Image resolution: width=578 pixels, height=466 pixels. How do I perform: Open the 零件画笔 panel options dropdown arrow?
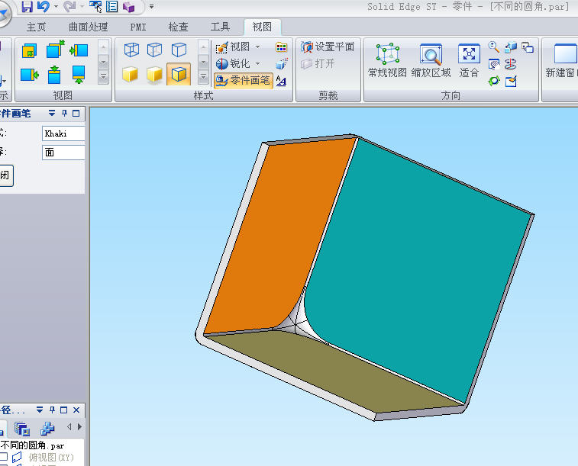pyautogui.click(x=52, y=114)
